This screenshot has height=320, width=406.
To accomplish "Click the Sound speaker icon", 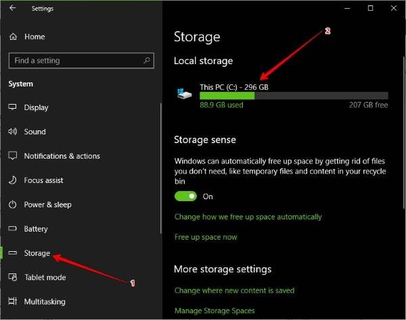I will [x=13, y=132].
